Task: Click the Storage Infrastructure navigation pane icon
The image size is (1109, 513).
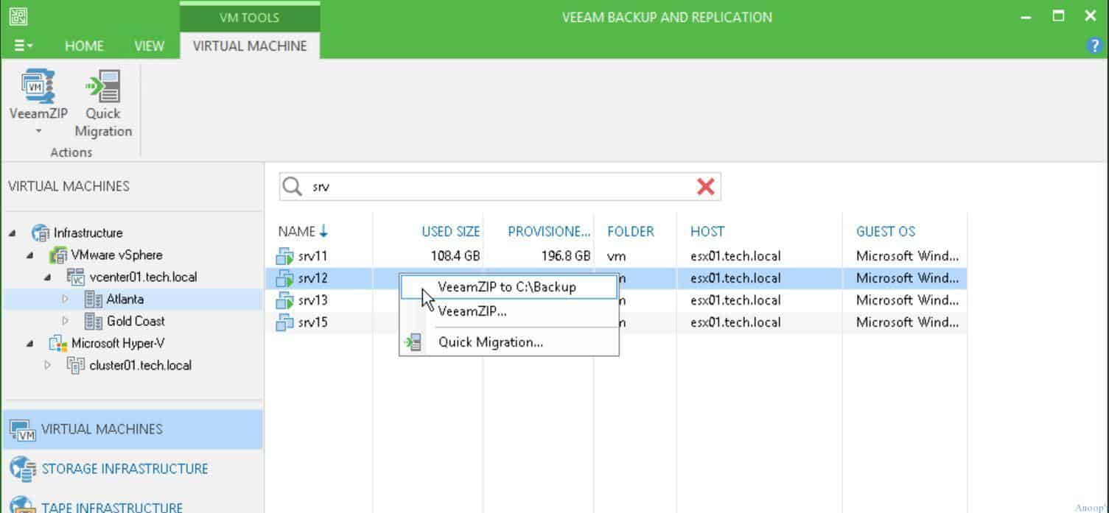Action: 23,469
